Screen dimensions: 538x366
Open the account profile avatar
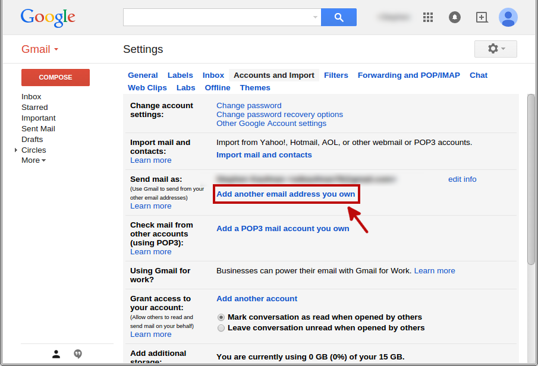point(508,17)
